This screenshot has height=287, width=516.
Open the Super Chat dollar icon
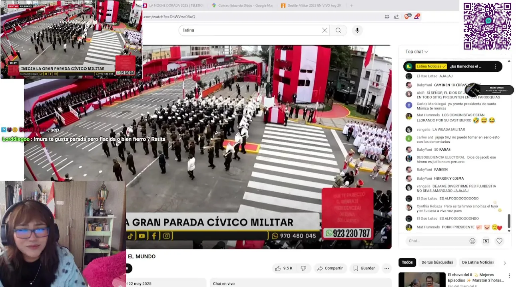click(x=486, y=241)
